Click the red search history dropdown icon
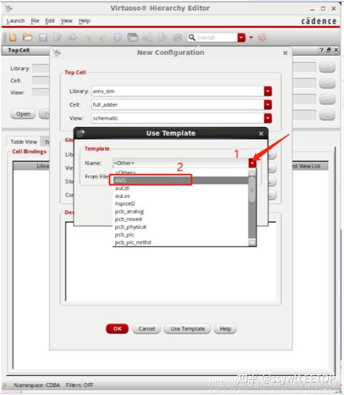 click(241, 38)
